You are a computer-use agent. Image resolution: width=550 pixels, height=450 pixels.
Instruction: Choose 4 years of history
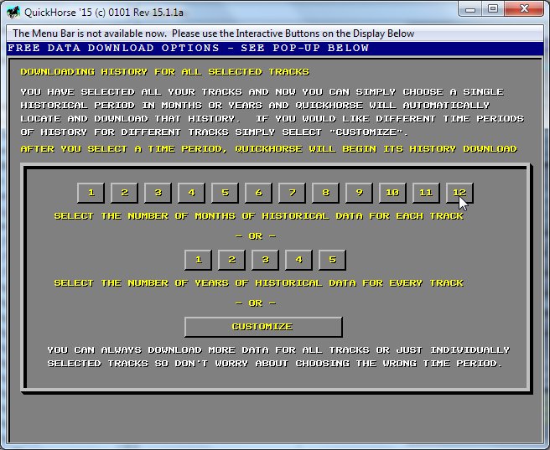click(x=298, y=260)
